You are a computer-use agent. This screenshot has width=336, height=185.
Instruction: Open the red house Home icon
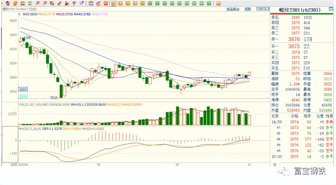click(x=8, y=3)
